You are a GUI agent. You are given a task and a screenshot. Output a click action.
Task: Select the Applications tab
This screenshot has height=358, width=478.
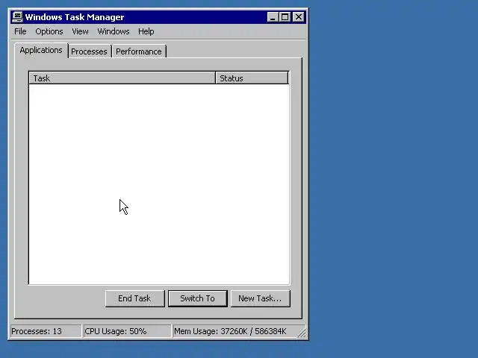[41, 50]
